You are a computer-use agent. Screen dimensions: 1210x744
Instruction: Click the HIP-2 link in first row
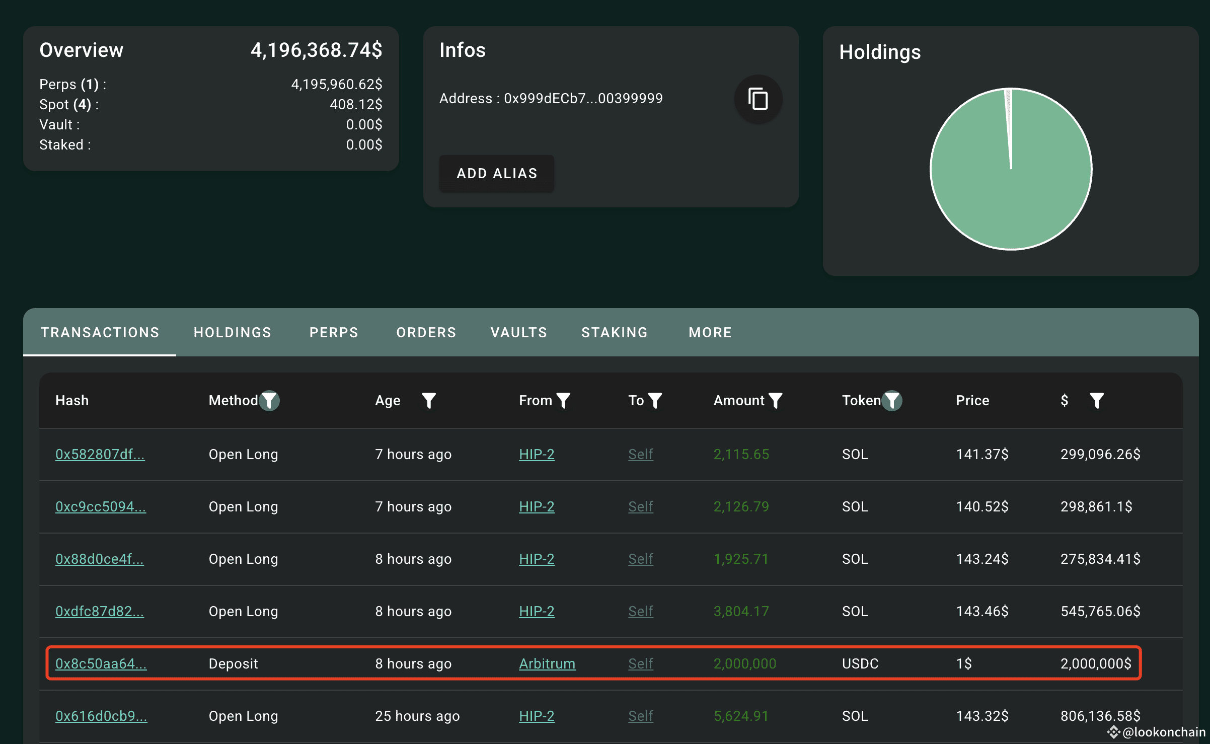tap(537, 454)
